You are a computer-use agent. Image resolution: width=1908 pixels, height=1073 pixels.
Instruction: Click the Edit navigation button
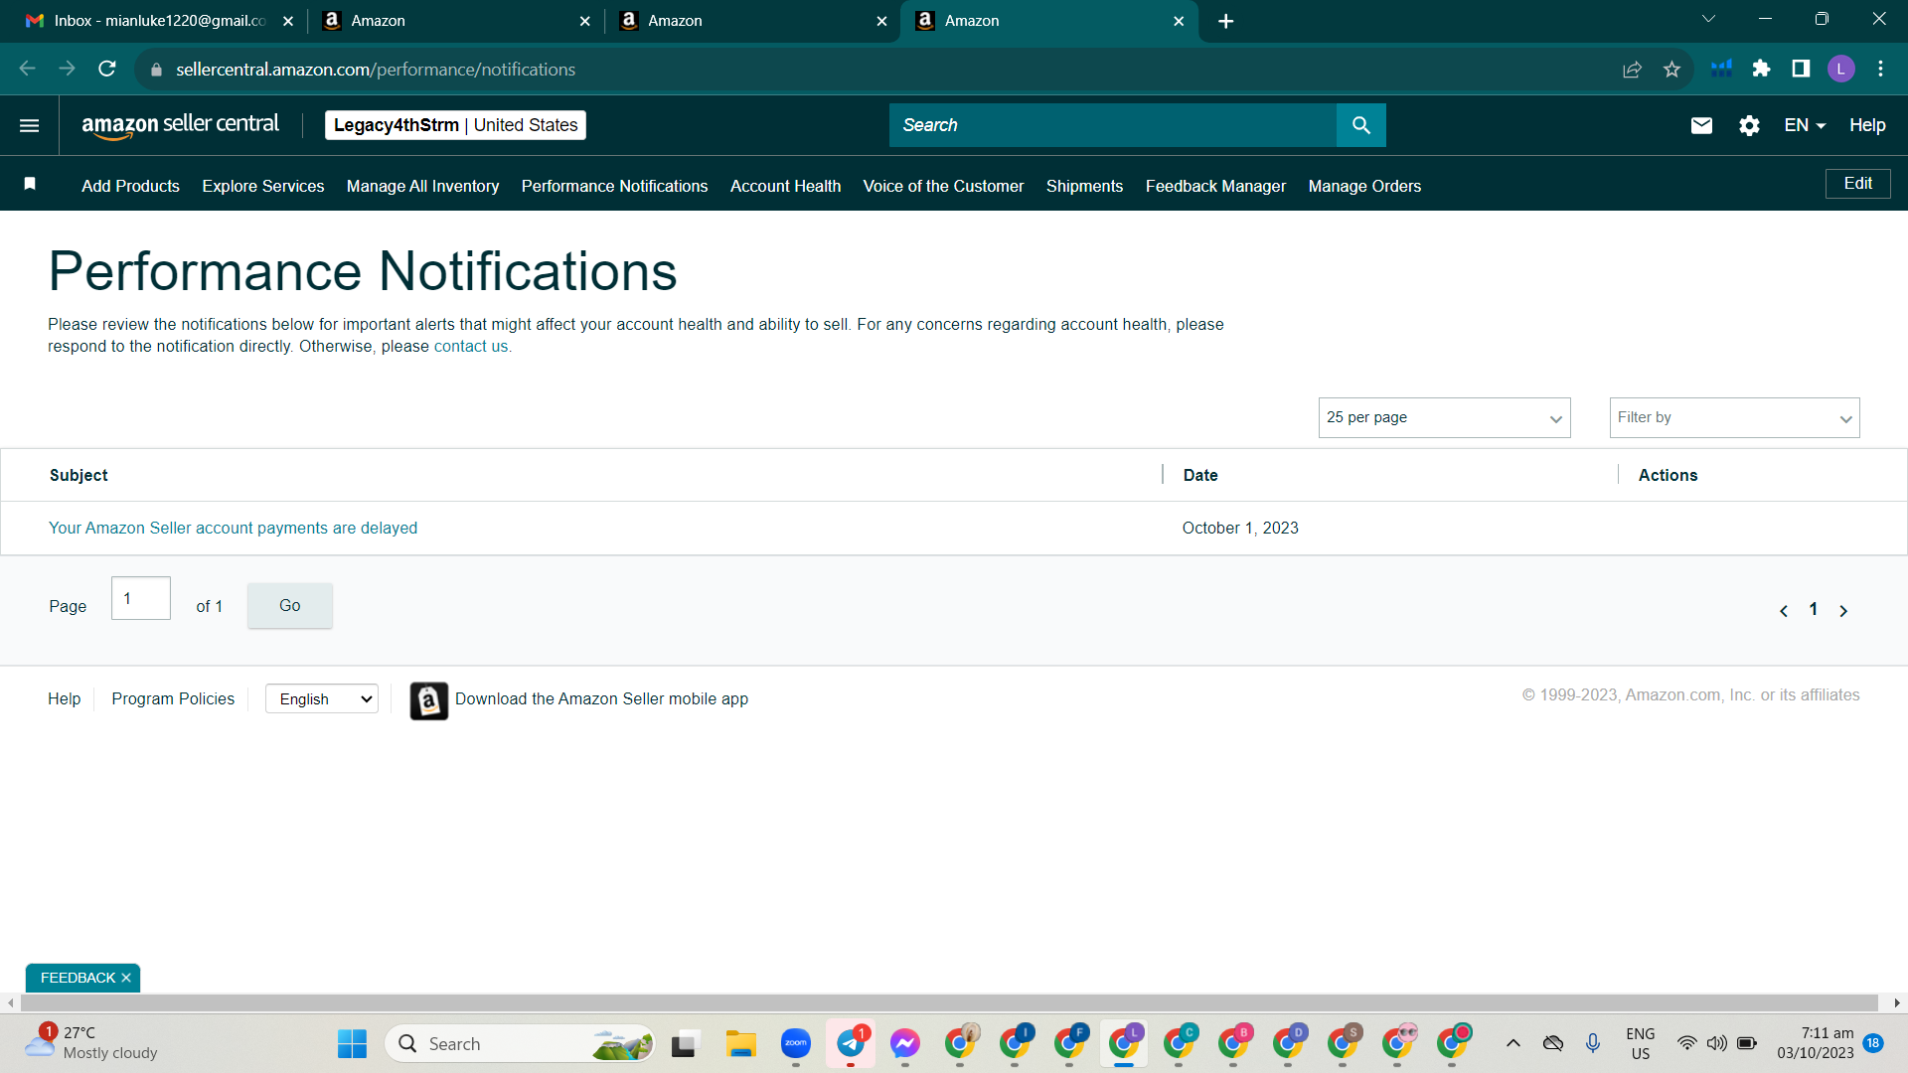point(1857,184)
